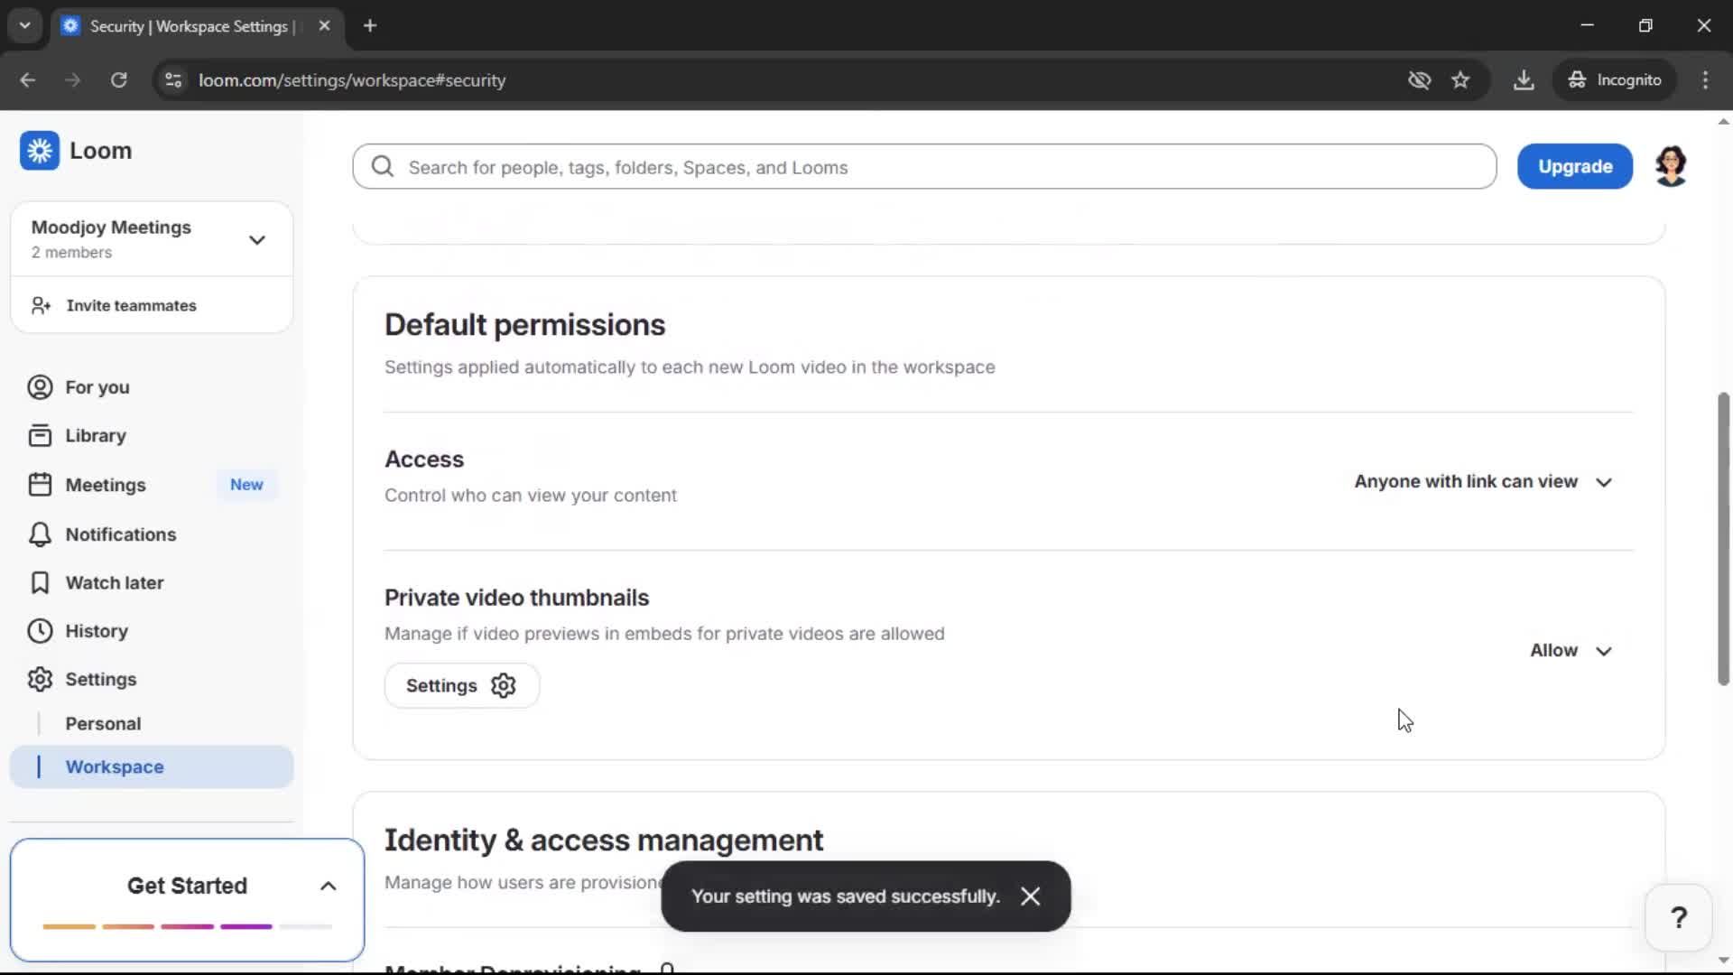Open the Watch later list
Image resolution: width=1733 pixels, height=975 pixels.
pyautogui.click(x=115, y=583)
